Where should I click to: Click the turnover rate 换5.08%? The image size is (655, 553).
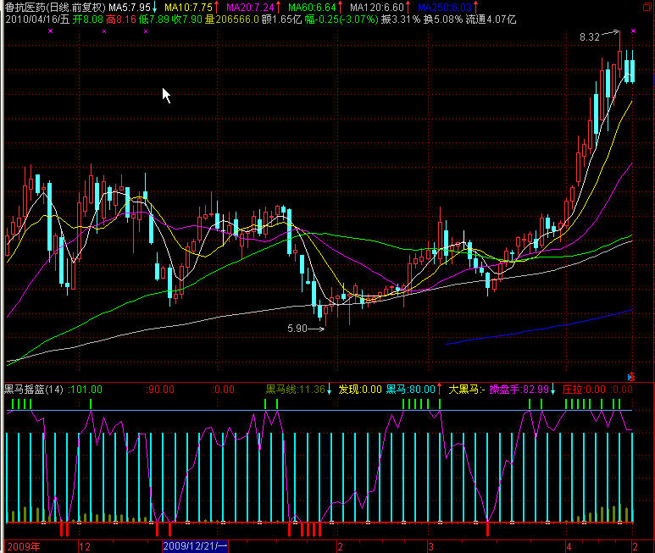point(443,19)
